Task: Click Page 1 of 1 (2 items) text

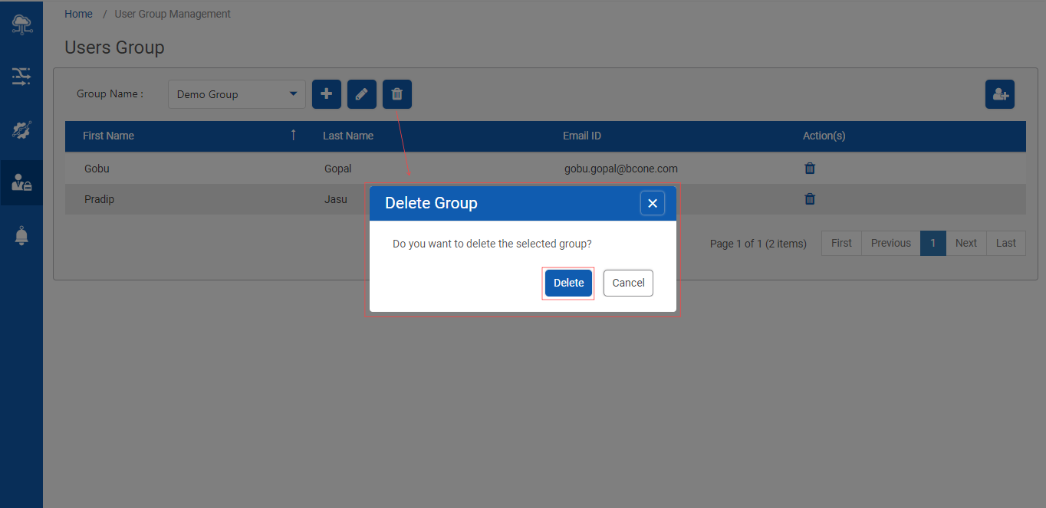Action: [758, 244]
